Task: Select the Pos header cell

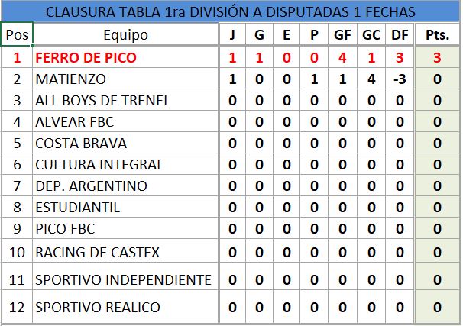Action: 18,35
